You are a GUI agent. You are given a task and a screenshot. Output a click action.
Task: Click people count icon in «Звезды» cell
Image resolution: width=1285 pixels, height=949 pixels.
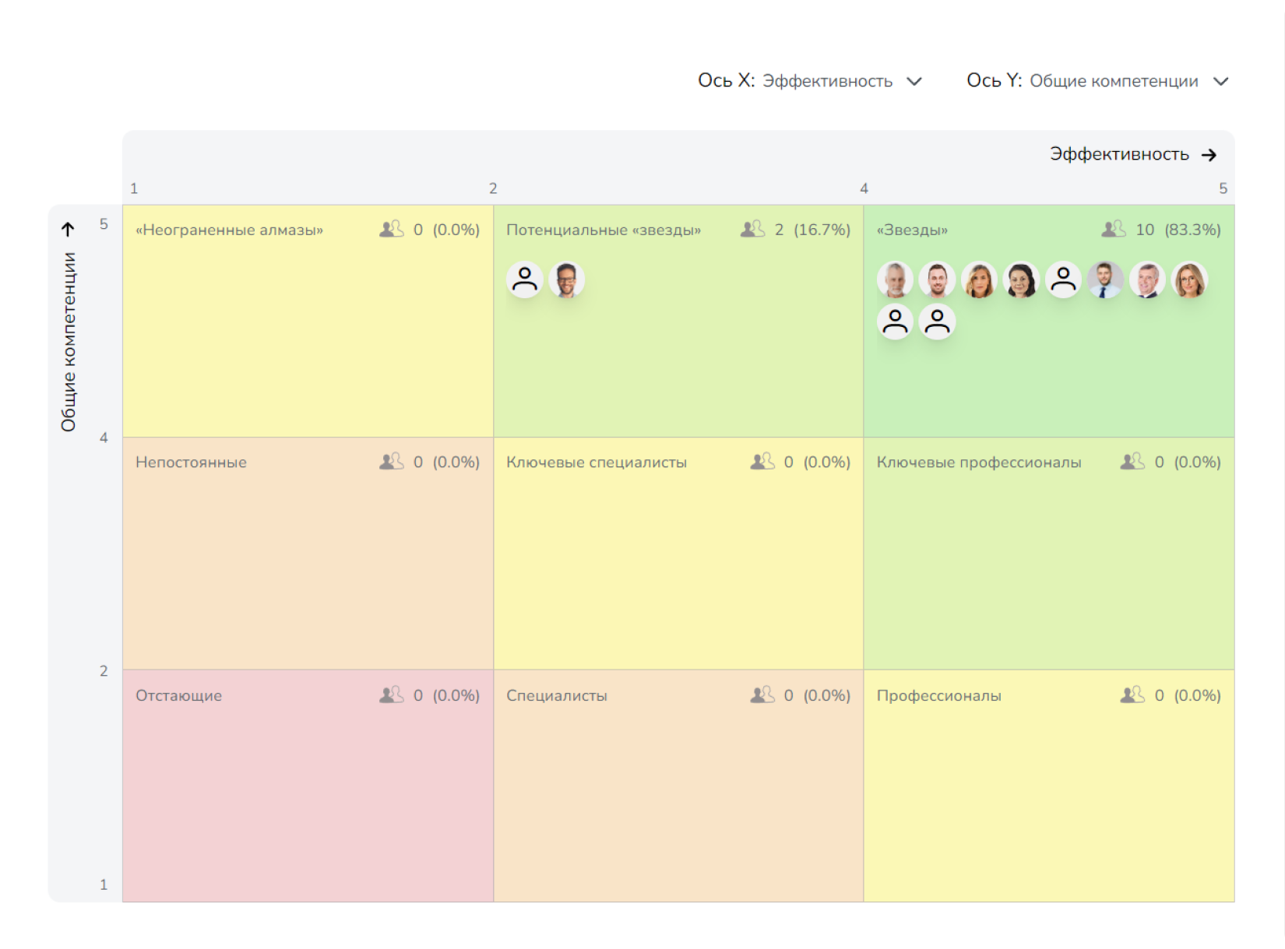[x=1114, y=229]
